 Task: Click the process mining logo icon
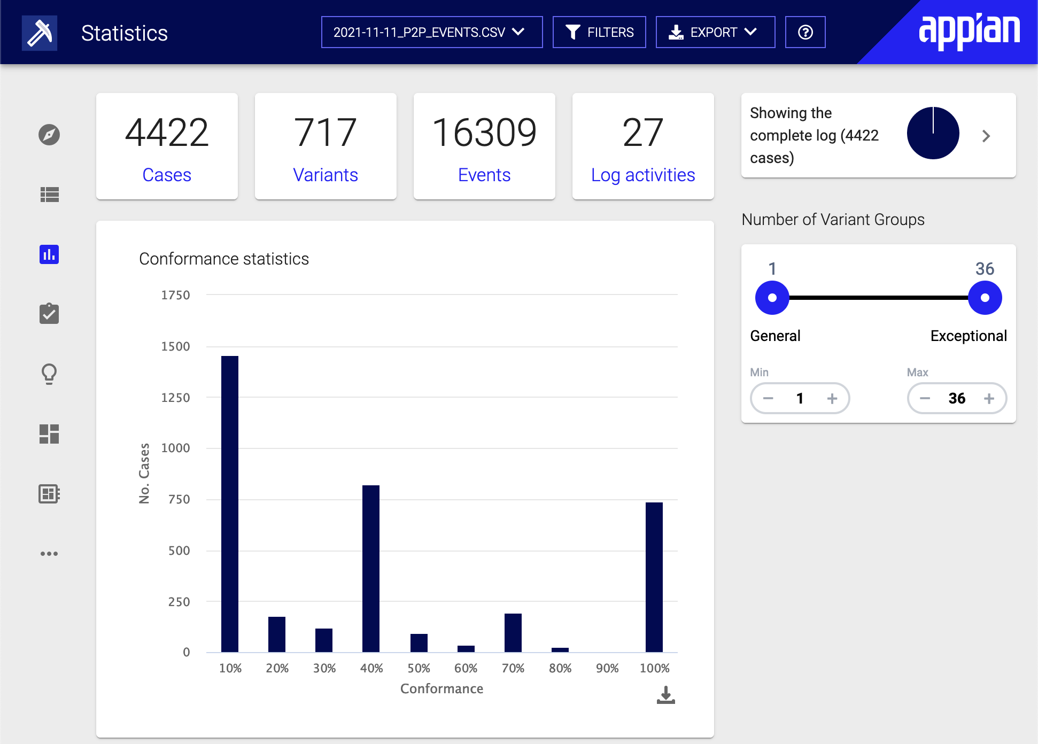(40, 33)
